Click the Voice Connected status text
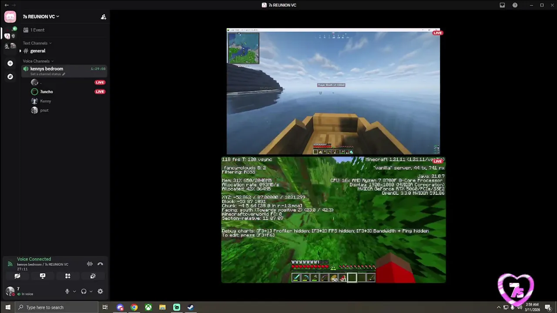The height and width of the screenshot is (313, 557). tap(34, 259)
